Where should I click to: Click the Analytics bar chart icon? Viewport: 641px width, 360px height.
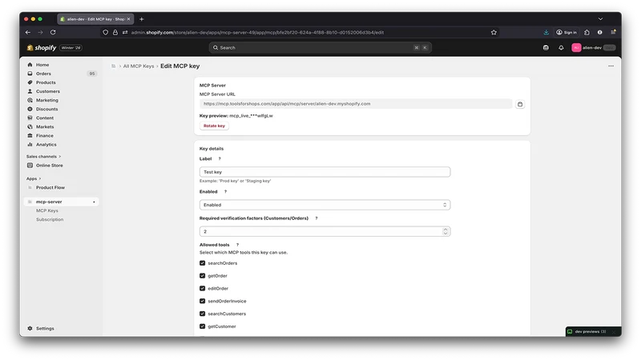(x=30, y=145)
